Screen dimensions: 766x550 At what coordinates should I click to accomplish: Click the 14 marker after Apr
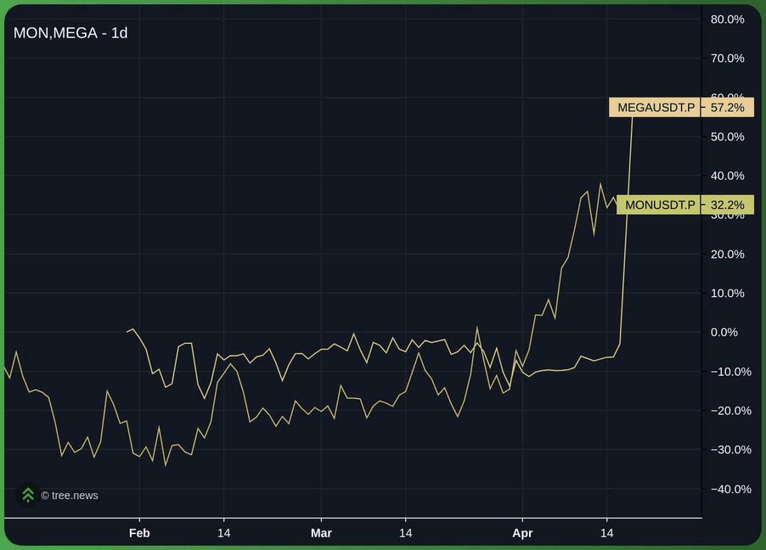pyautogui.click(x=607, y=533)
